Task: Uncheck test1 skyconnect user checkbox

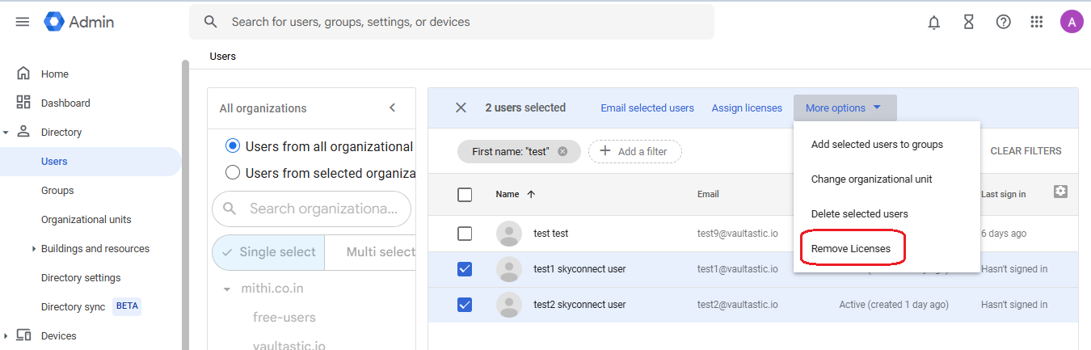Action: pyautogui.click(x=465, y=269)
